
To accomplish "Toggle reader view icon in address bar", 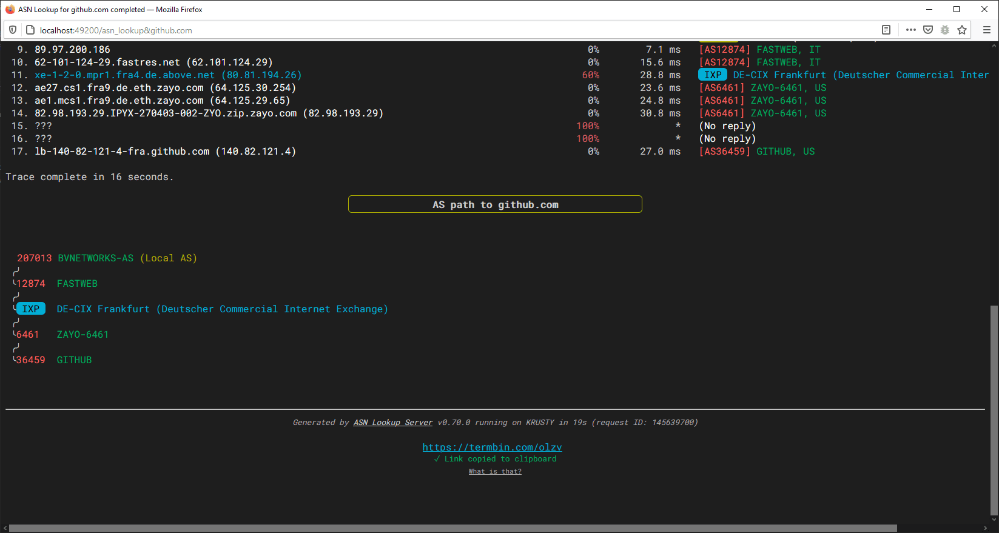I will (x=886, y=30).
